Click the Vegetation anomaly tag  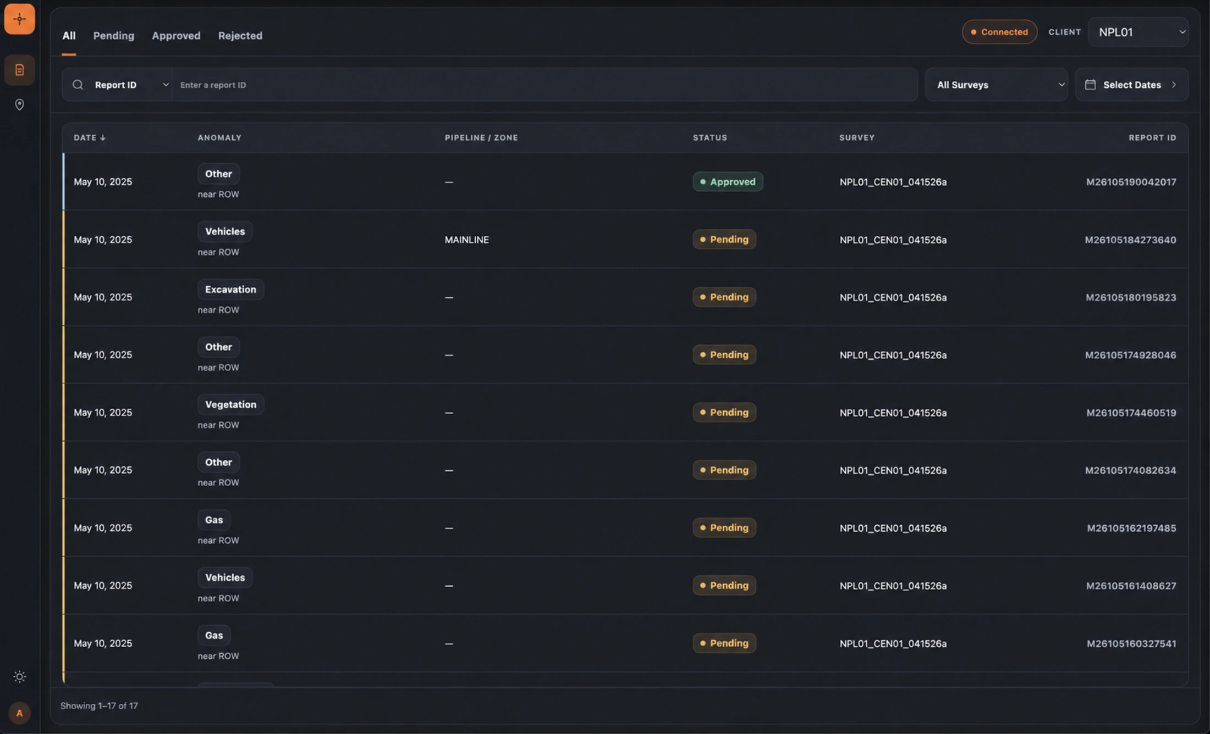(230, 404)
